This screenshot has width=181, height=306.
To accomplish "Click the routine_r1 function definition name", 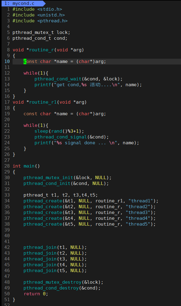I will 43,102.
